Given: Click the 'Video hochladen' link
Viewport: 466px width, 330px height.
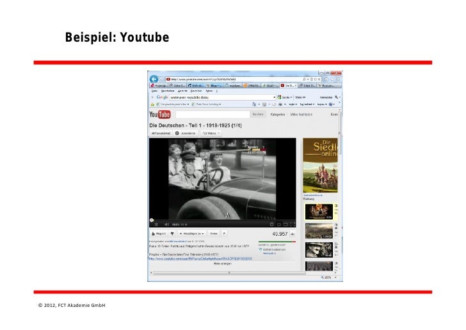Looking at the screenshot, I should (x=301, y=115).
